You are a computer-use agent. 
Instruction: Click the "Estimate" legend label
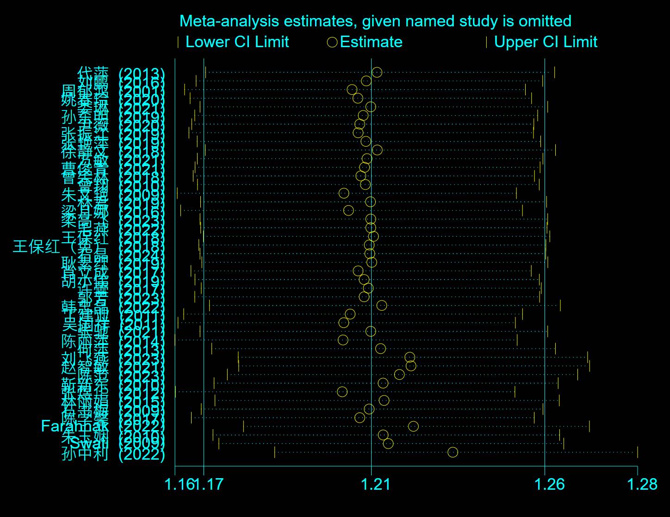[x=371, y=42]
